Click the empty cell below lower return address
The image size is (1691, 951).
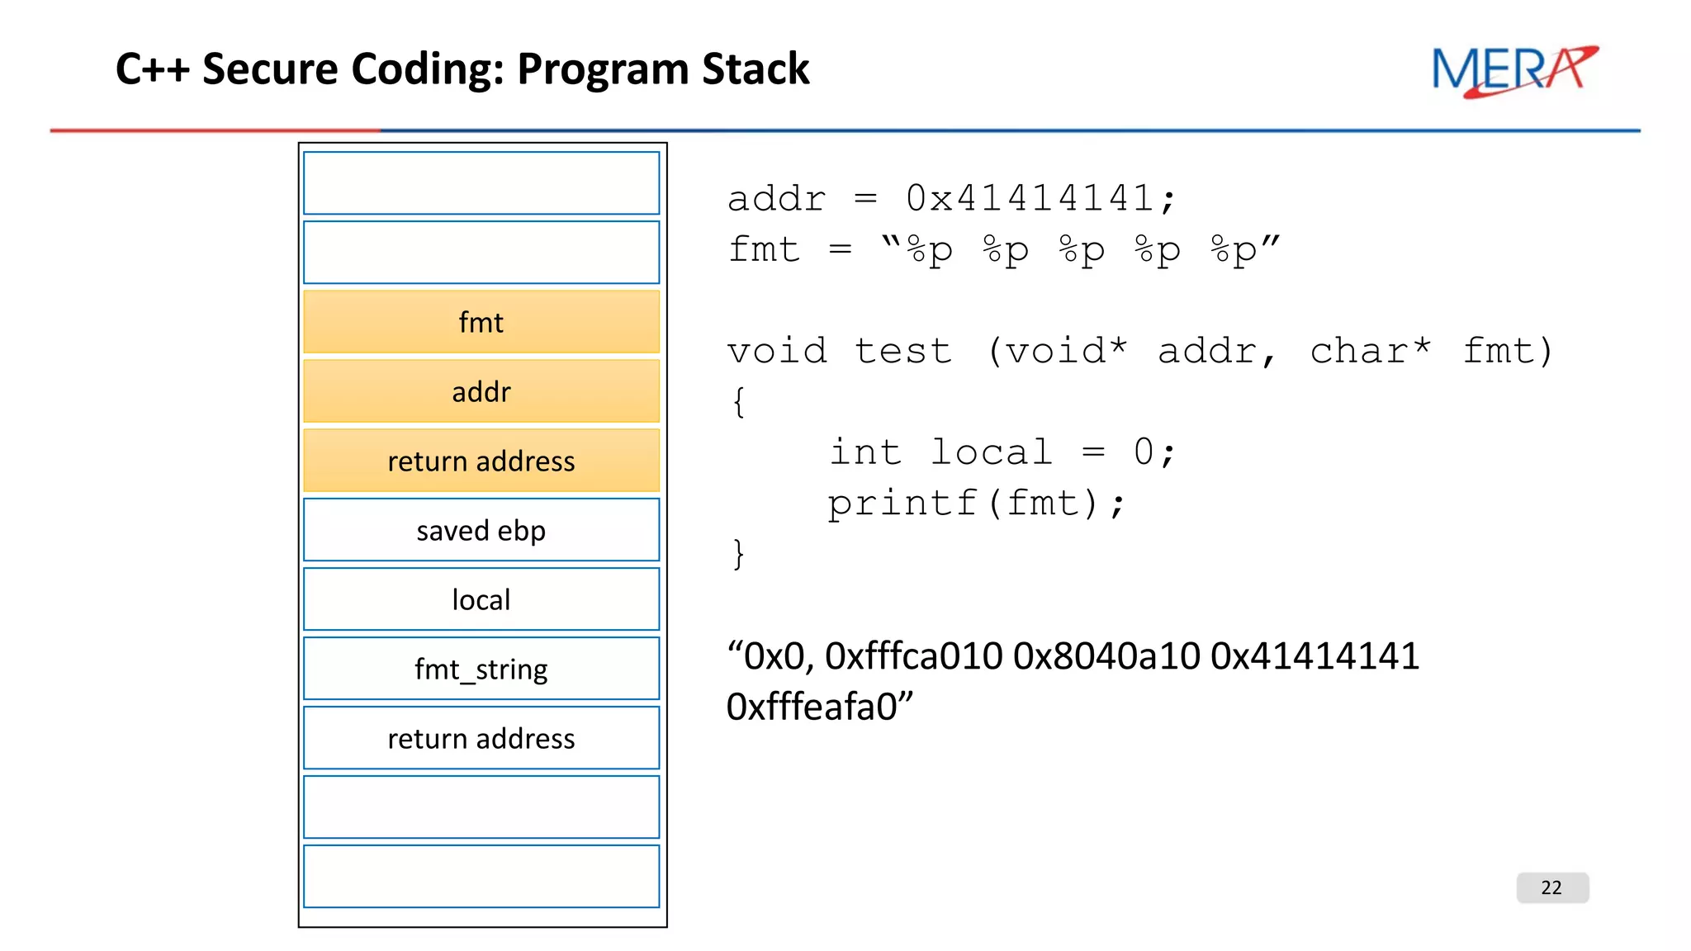point(481,807)
